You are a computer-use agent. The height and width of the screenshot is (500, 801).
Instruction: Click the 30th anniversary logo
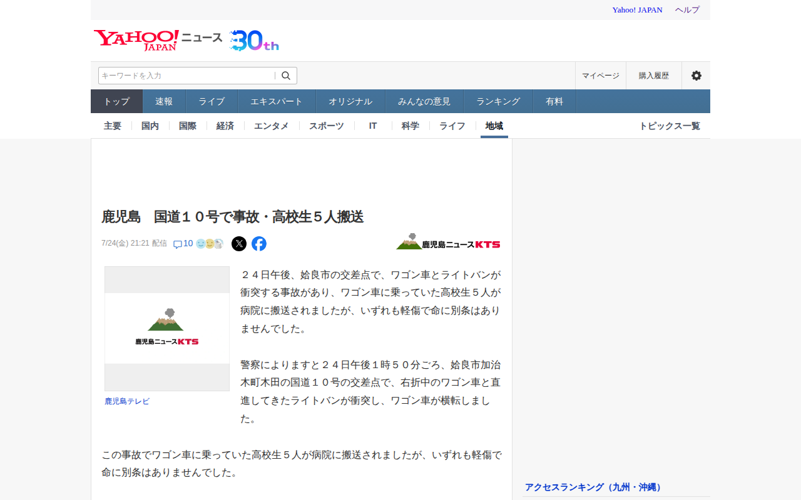(254, 41)
